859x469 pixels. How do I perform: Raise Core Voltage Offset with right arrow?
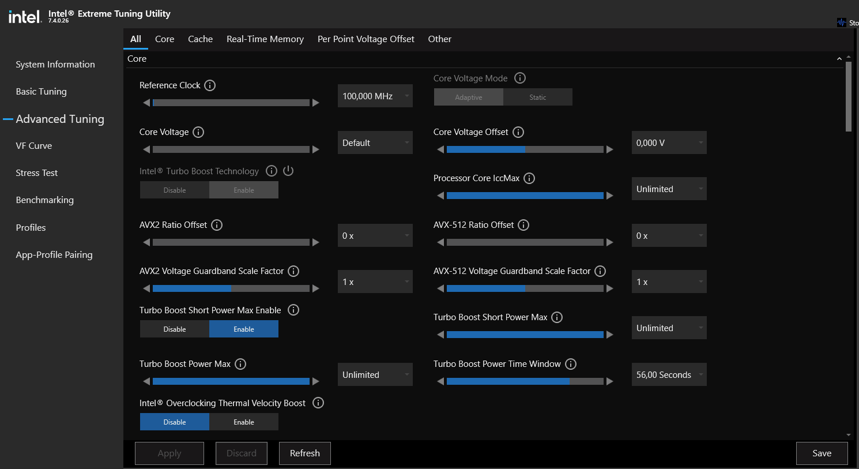click(610, 149)
